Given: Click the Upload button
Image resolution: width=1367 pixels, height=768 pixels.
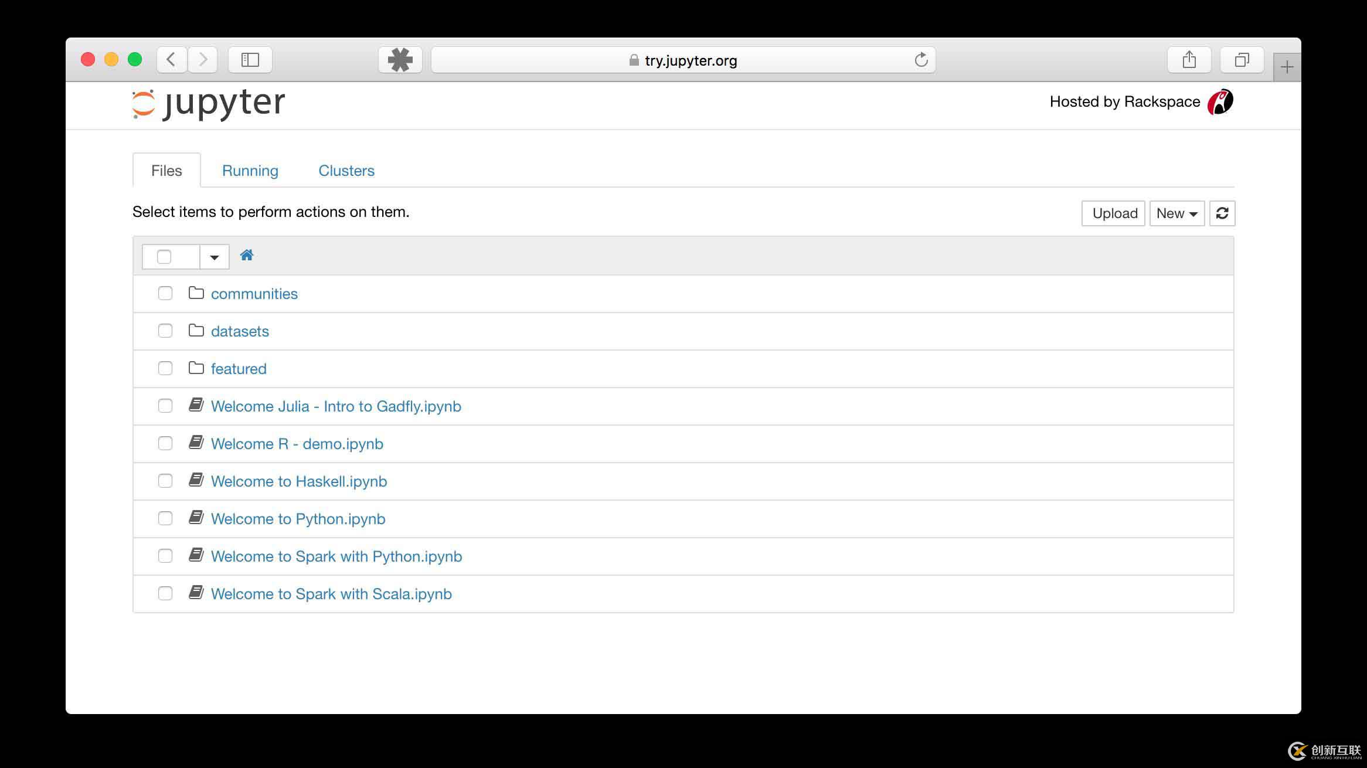Looking at the screenshot, I should (1113, 213).
